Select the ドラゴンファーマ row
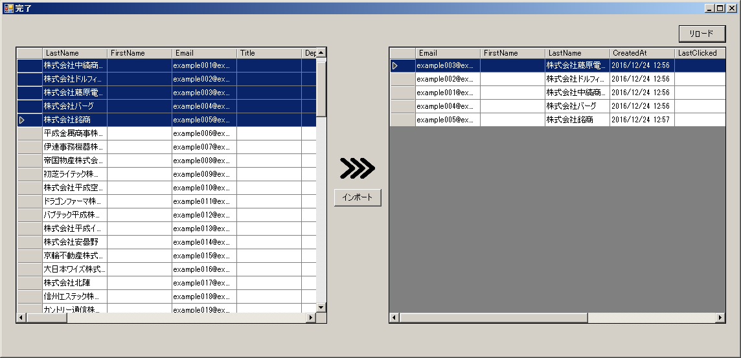The height and width of the screenshot is (358, 741). pos(166,202)
